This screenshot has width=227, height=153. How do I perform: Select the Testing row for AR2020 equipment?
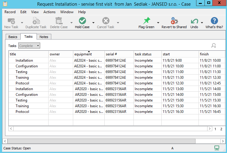(x=22, y=100)
